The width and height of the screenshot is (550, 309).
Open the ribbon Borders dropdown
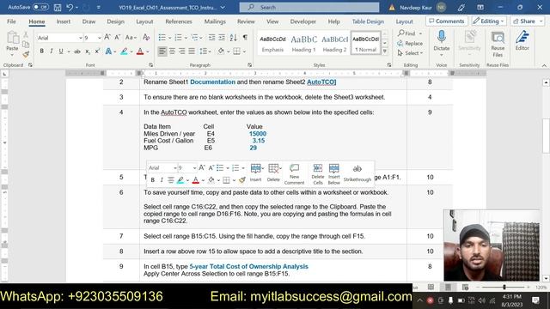point(244,51)
